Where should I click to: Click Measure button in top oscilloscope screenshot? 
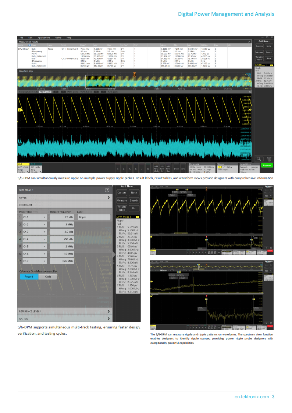pyautogui.click(x=259, y=53)
